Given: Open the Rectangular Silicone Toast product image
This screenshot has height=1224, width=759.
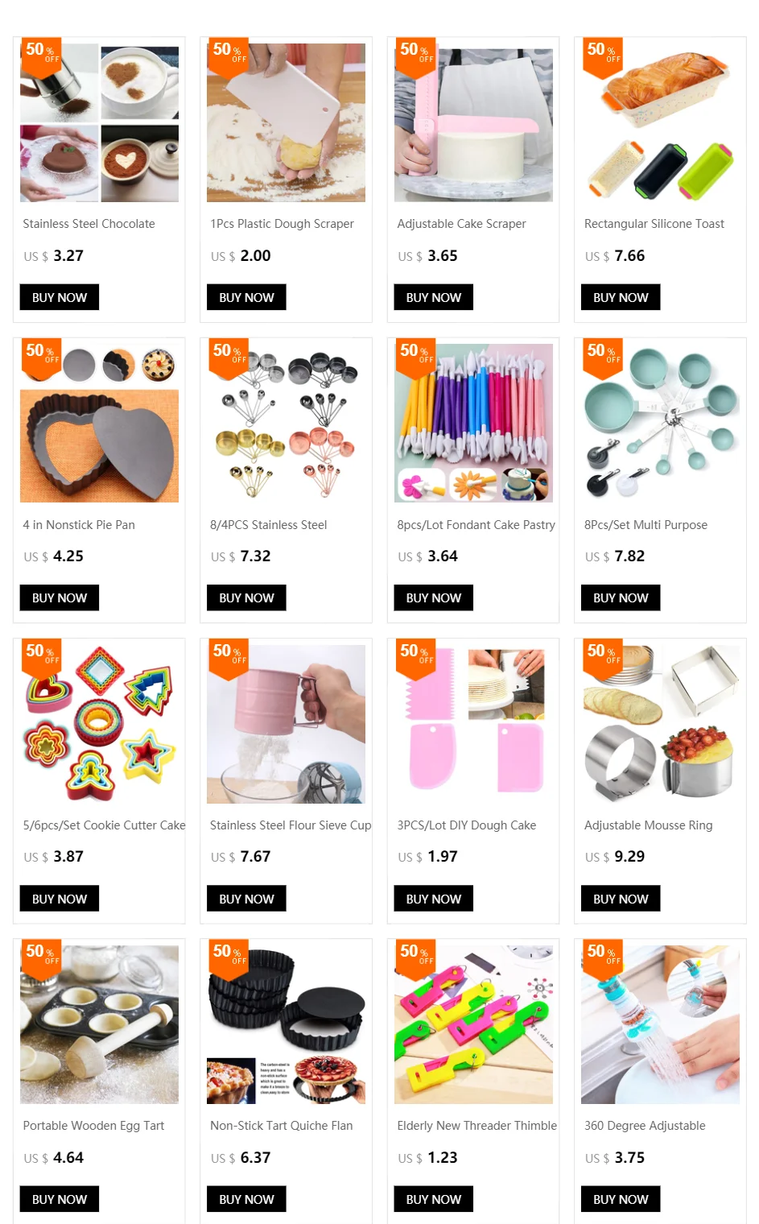Looking at the screenshot, I should tap(660, 122).
